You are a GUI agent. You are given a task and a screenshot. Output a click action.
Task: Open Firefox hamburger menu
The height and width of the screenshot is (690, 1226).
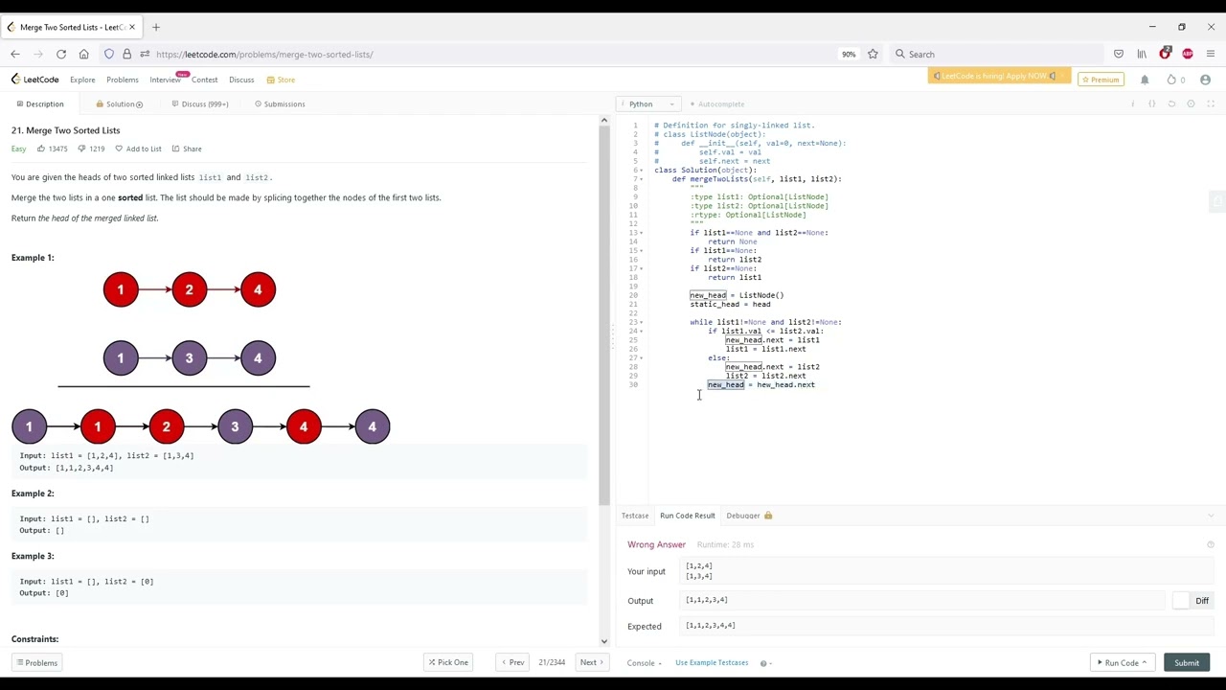coord(1211,55)
